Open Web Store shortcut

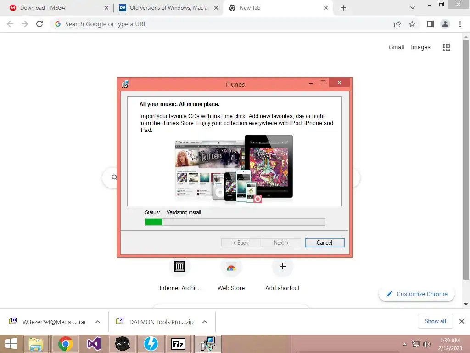point(231,275)
